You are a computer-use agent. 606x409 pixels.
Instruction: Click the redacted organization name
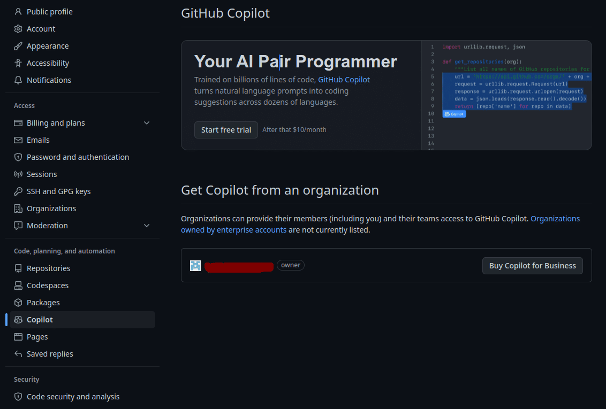tap(239, 267)
